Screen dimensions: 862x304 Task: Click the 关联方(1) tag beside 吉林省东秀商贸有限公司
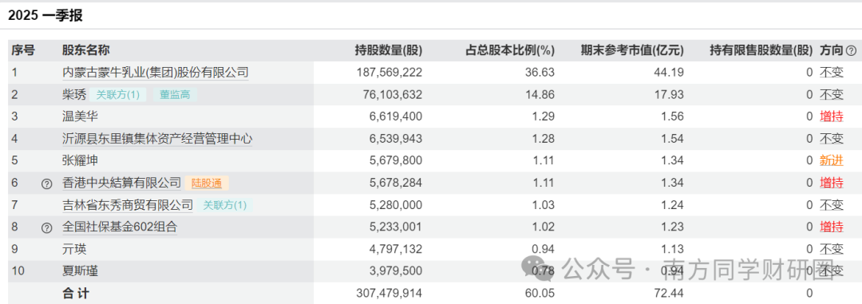224,205
